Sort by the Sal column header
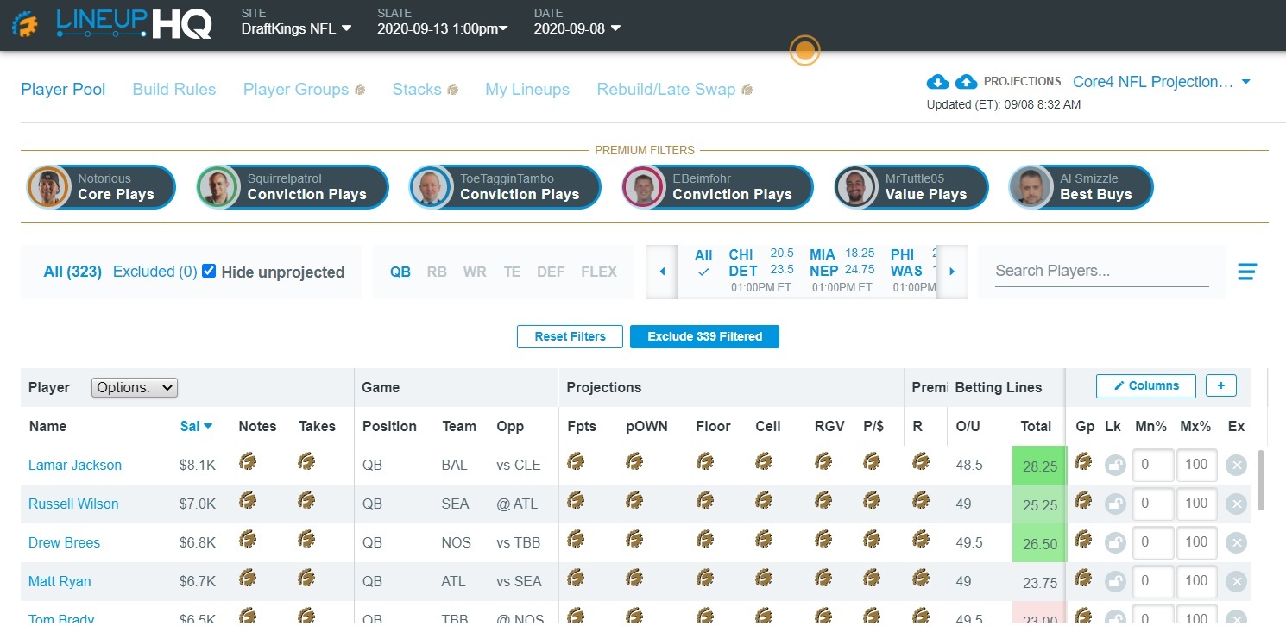The image size is (1286, 626). pyautogui.click(x=196, y=426)
